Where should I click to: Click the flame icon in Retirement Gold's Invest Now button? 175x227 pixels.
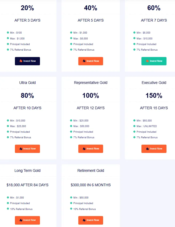84,220
